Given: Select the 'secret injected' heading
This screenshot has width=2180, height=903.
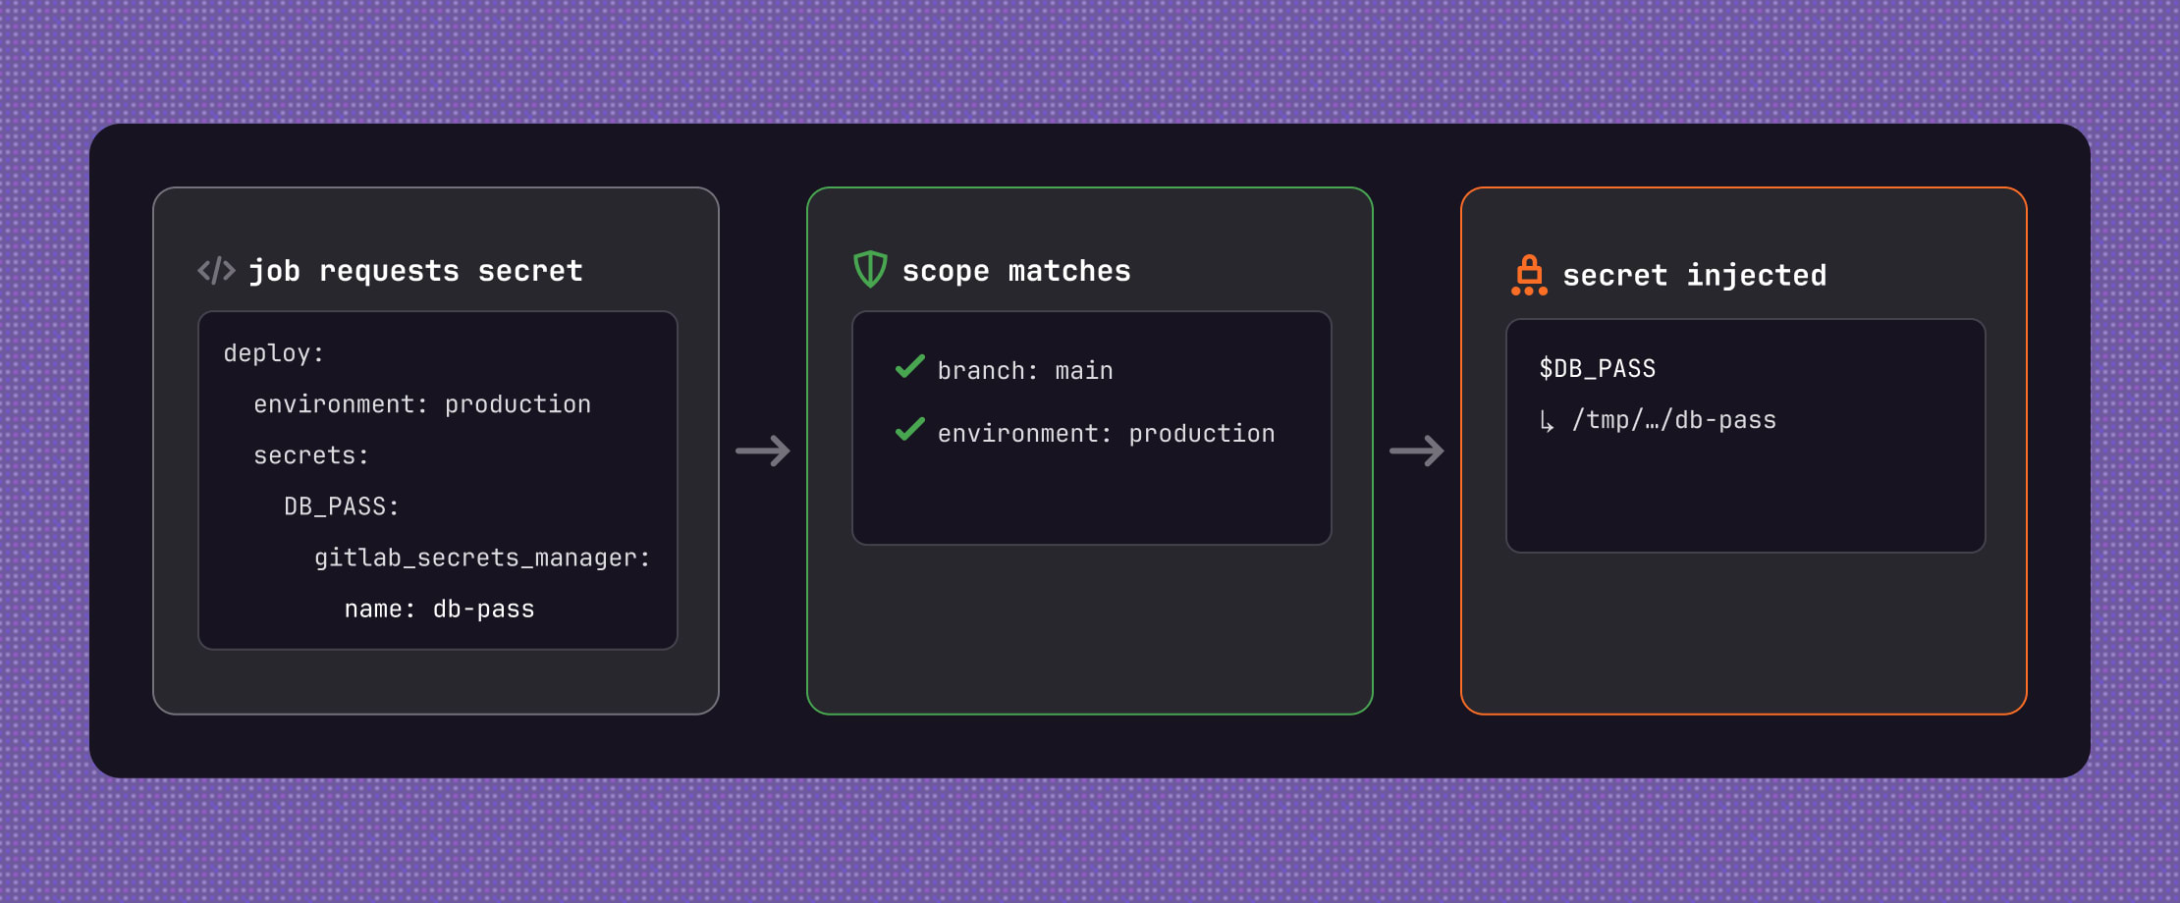Looking at the screenshot, I should 1694,276.
